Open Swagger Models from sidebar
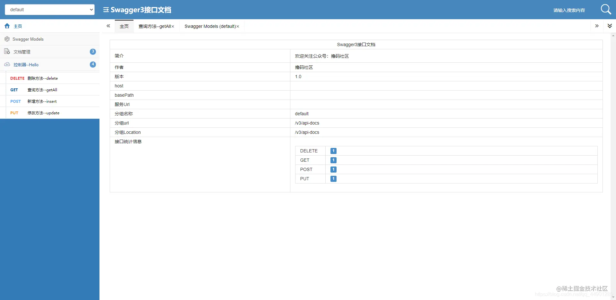 coord(50,39)
